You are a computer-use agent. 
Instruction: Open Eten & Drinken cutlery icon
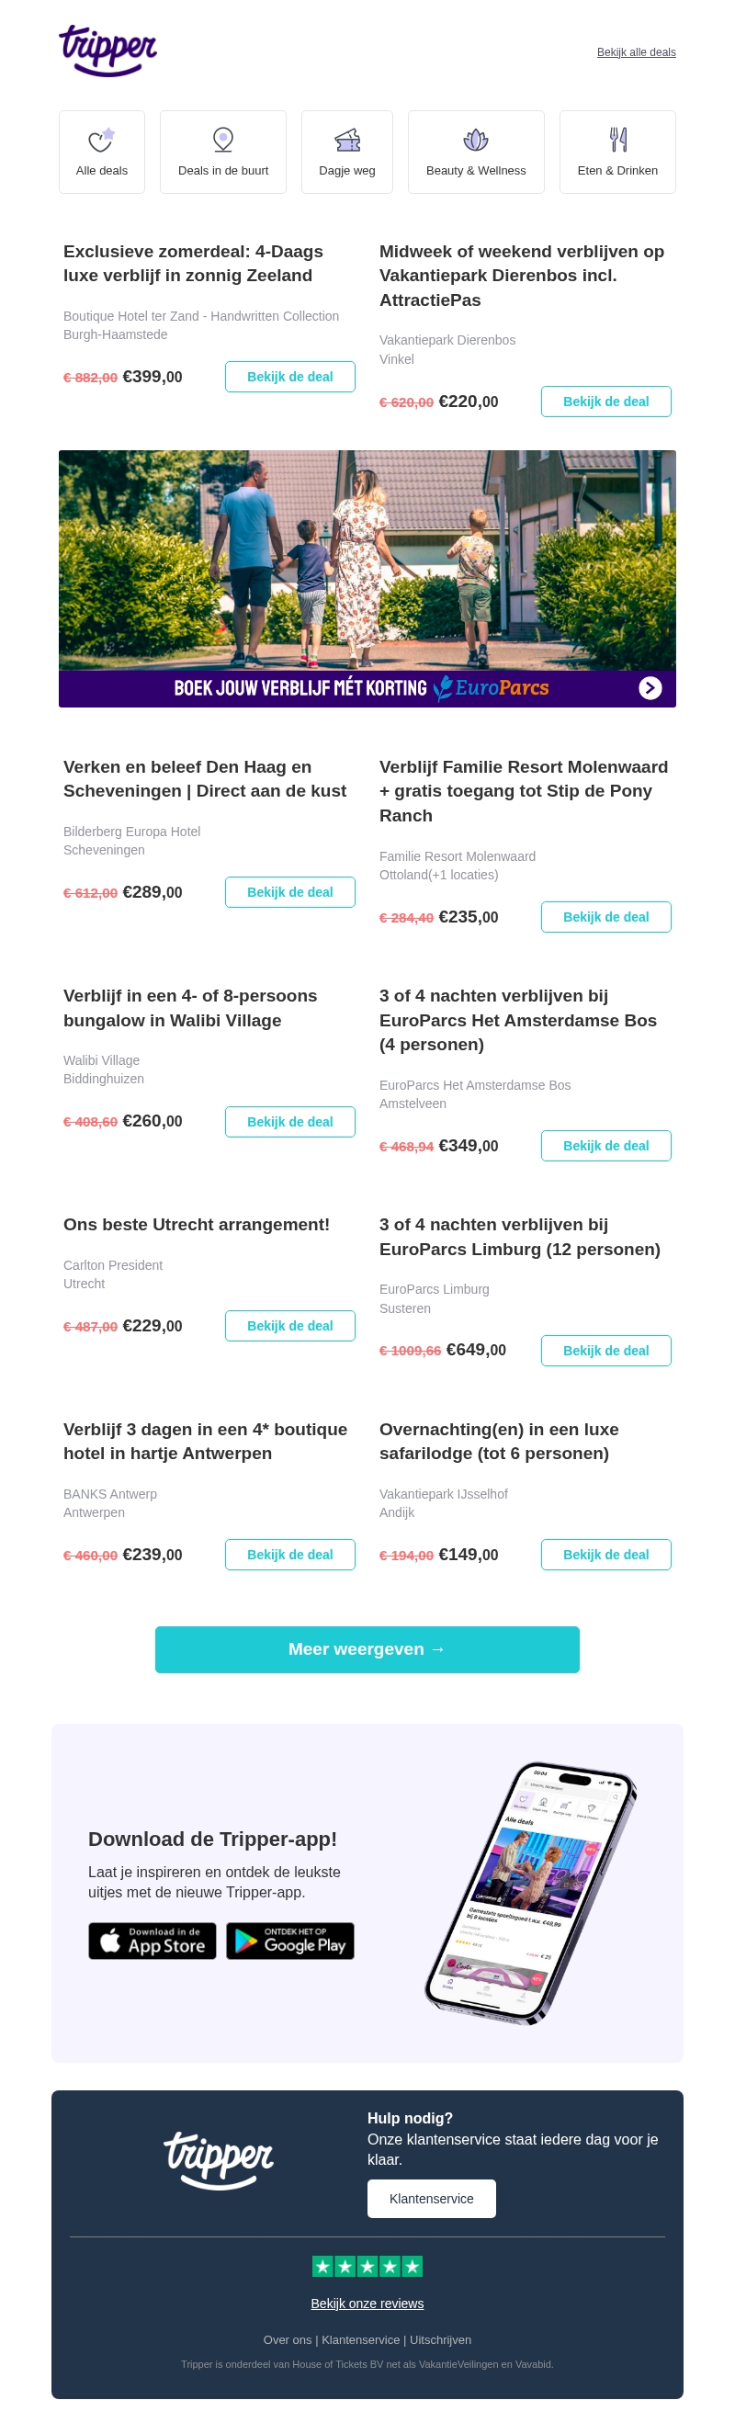[x=616, y=140]
